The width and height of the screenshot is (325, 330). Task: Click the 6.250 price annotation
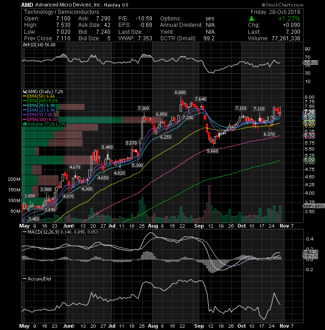coord(166,137)
